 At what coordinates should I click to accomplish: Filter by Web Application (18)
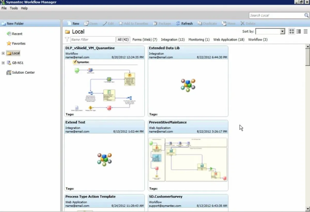point(229,40)
